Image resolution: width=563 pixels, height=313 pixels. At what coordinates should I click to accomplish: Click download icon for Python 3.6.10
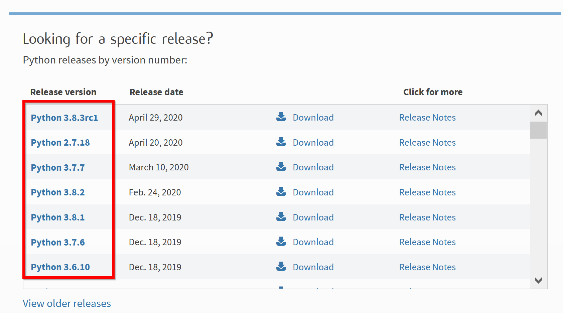coord(281,267)
